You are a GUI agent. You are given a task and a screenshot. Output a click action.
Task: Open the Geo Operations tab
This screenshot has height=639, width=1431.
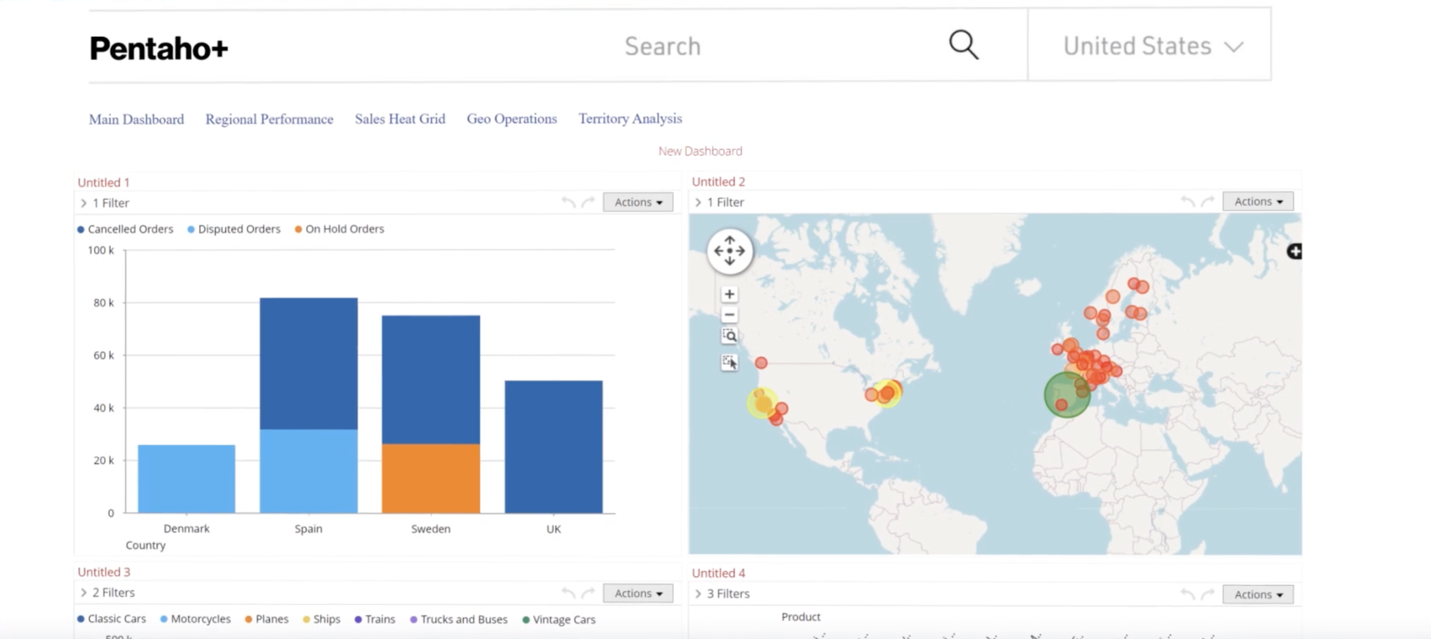[512, 119]
